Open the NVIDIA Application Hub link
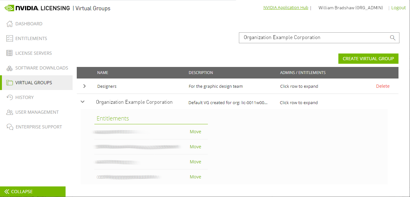 [286, 7]
